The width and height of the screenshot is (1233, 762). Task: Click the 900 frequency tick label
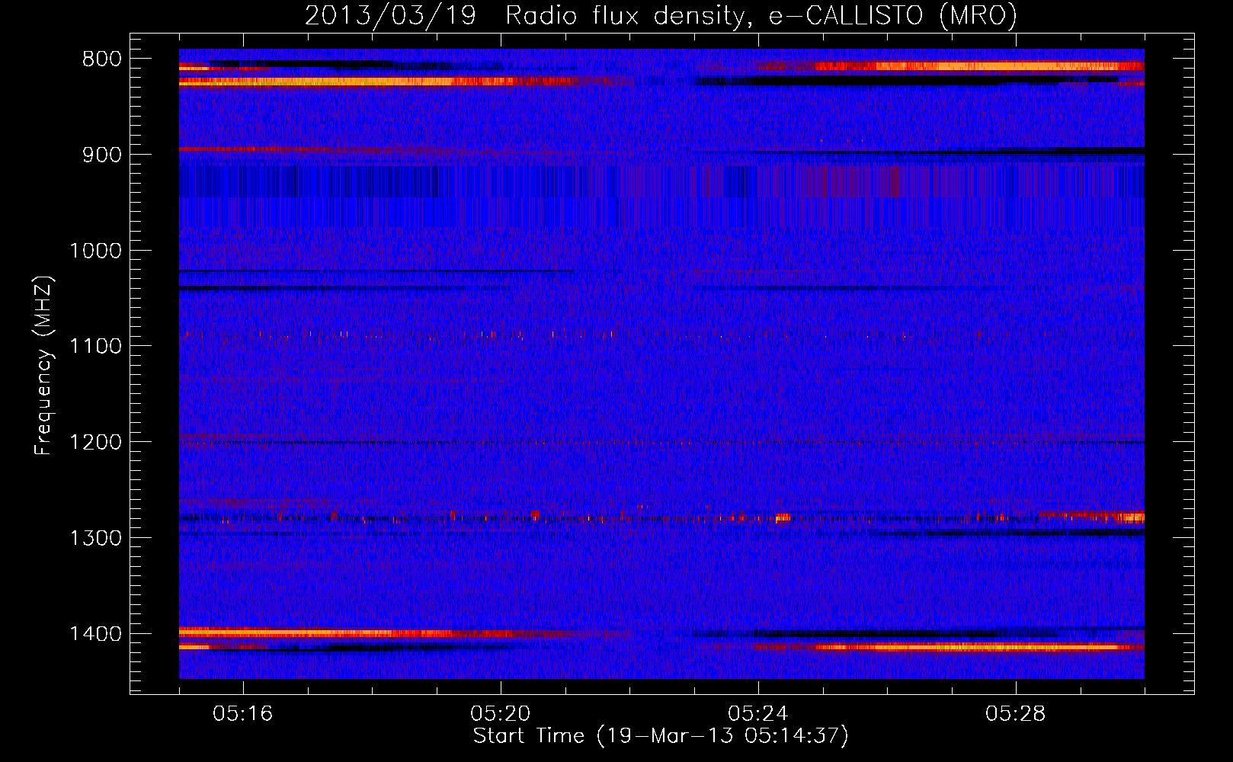pyautogui.click(x=102, y=155)
